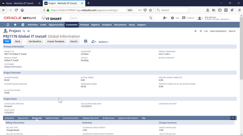Open the new-record plus dropdown icon
Image resolution: width=243 pixels, height=136 pixels.
[94, 42]
